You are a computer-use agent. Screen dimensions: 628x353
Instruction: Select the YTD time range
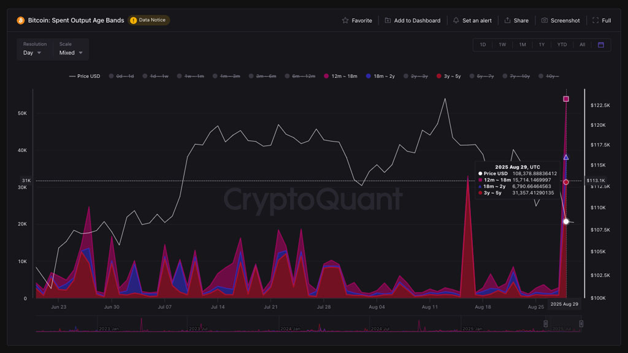point(562,45)
